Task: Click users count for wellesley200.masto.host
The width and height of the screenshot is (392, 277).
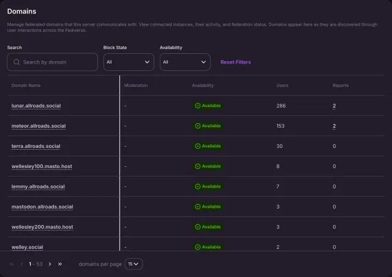Action: (x=278, y=227)
